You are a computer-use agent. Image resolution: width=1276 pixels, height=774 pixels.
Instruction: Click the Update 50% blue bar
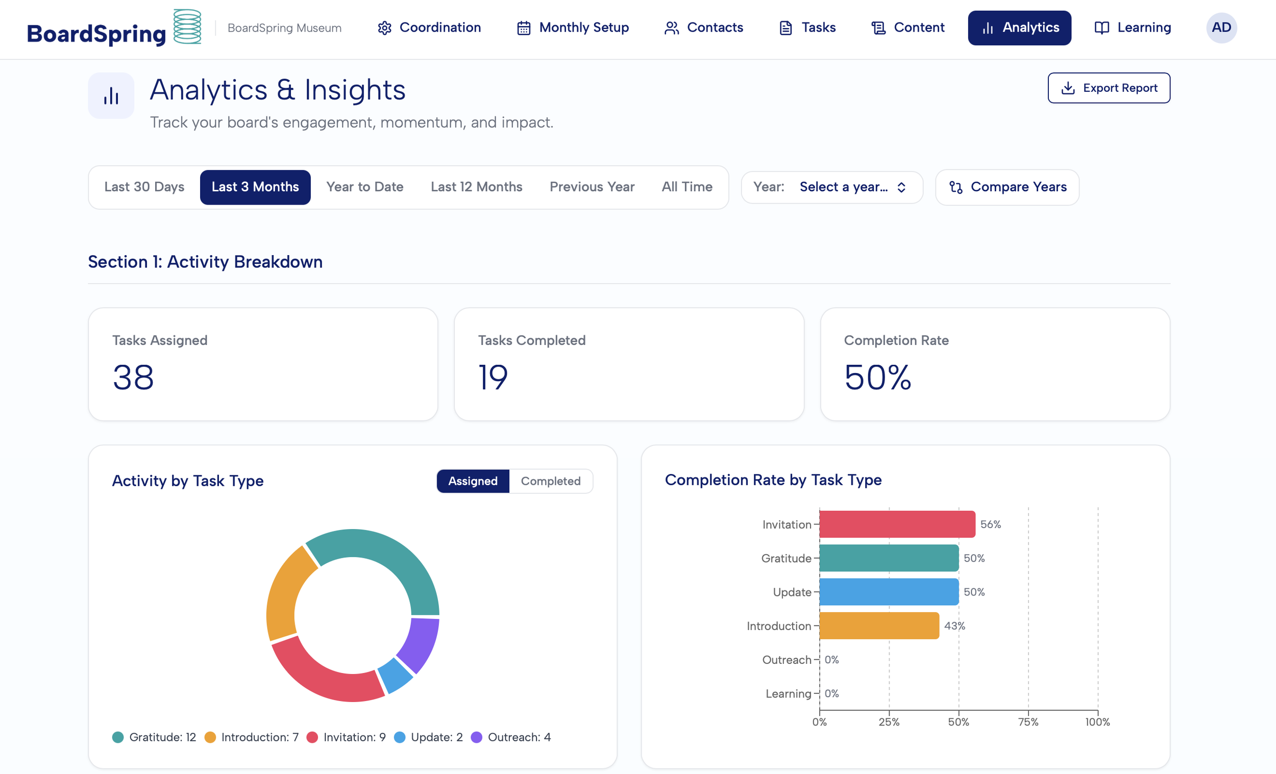(889, 592)
